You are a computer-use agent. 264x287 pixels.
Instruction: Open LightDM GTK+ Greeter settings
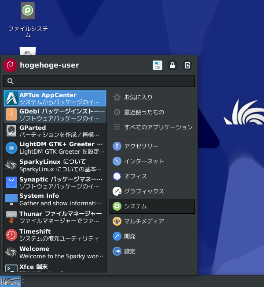55,148
